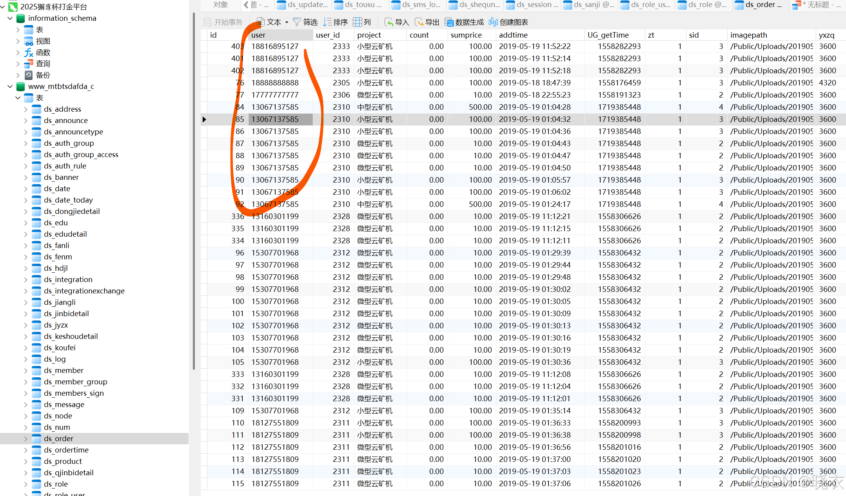This screenshot has height=496, width=846.
Task: Switch to the 对象 objects tab
Action: 221,5
